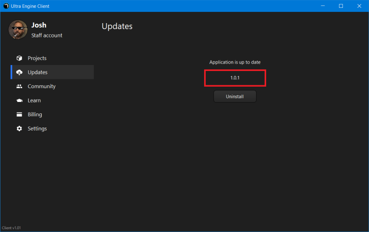Image resolution: width=369 pixels, height=232 pixels.
Task: Click the Client v1.01 status text
Action: [x=11, y=228]
